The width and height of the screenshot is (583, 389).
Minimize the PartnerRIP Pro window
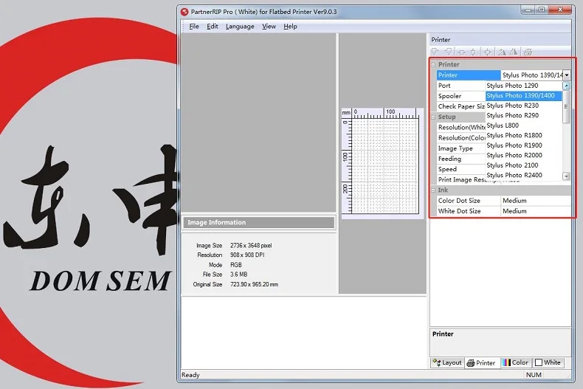[x=528, y=10]
